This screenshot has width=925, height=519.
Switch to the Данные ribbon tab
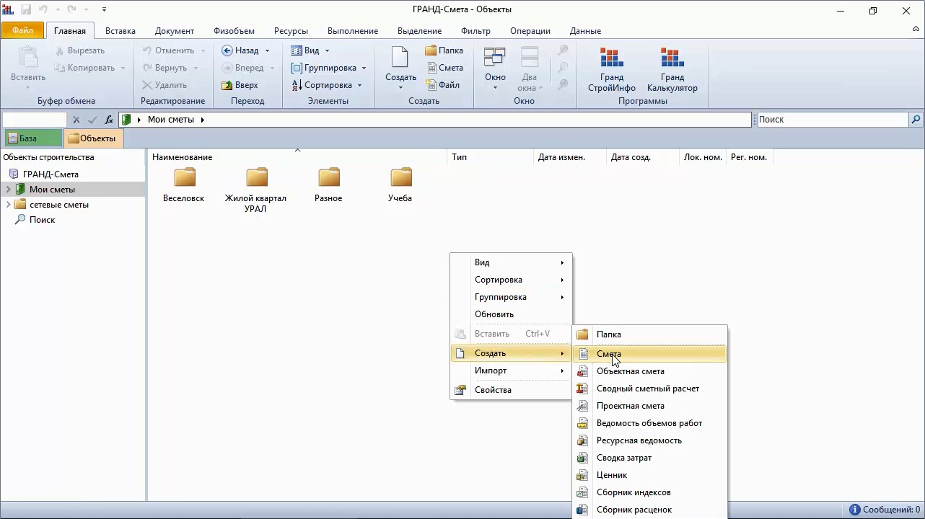[585, 31]
